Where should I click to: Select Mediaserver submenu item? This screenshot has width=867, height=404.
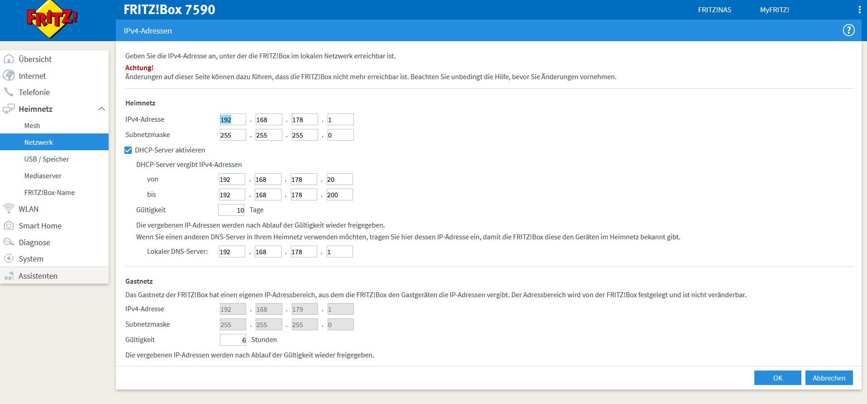click(x=43, y=176)
